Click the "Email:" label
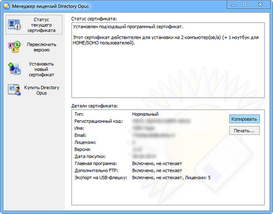 [80, 135]
